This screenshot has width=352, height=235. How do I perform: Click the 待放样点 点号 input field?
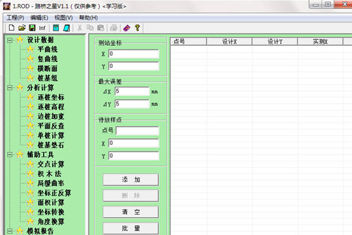[x=138, y=131]
